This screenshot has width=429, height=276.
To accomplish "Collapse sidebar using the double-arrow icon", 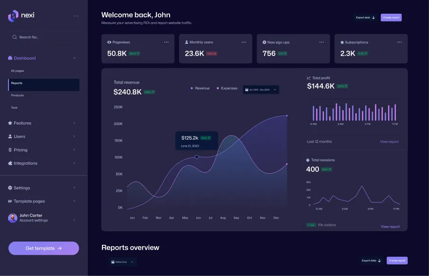I will point(77,16).
